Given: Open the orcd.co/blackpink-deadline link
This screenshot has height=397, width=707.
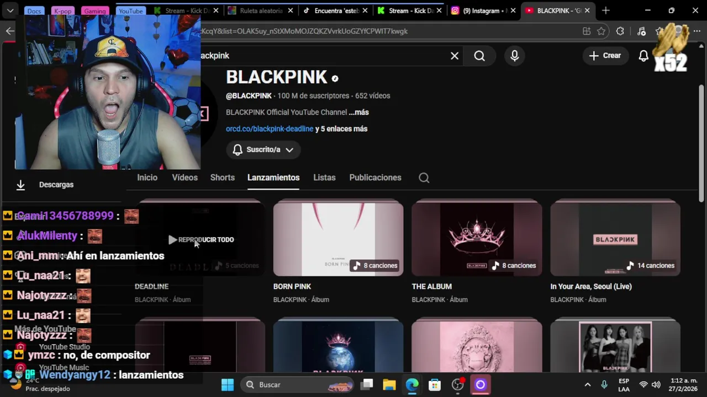Looking at the screenshot, I should (270, 128).
